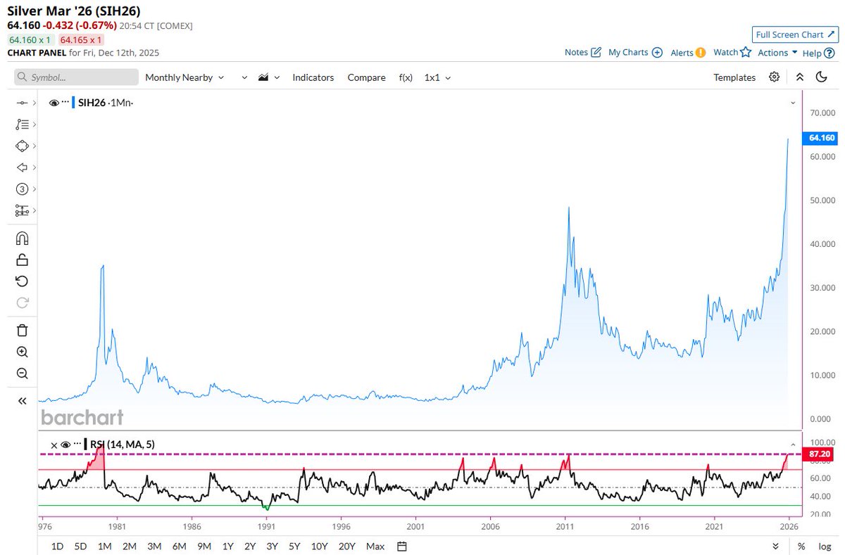Open the Actions dropdown
This screenshot has width=845, height=555.
(x=777, y=53)
